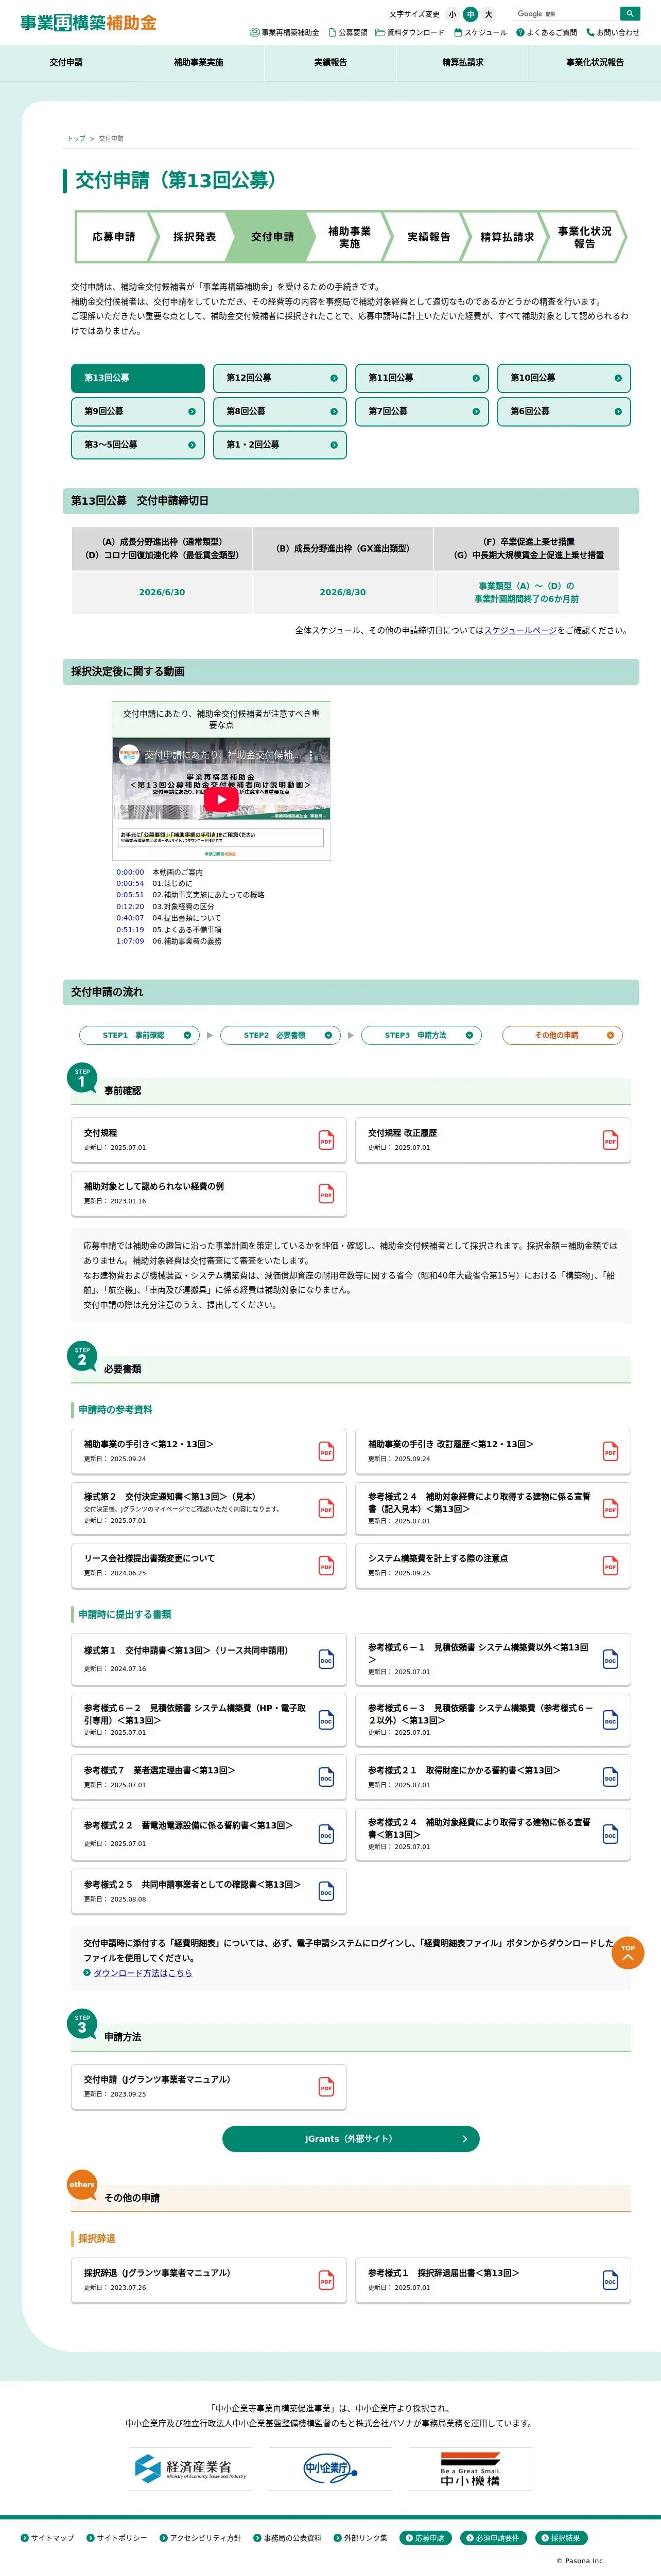Jump to video timestamp 0:40:07
Viewport: 661px width, 2576px height.
[130, 918]
